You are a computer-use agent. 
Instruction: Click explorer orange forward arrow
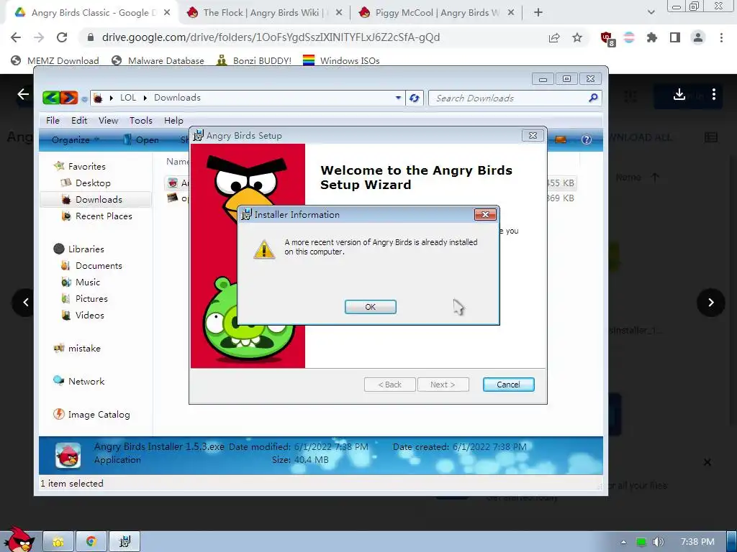pos(68,98)
